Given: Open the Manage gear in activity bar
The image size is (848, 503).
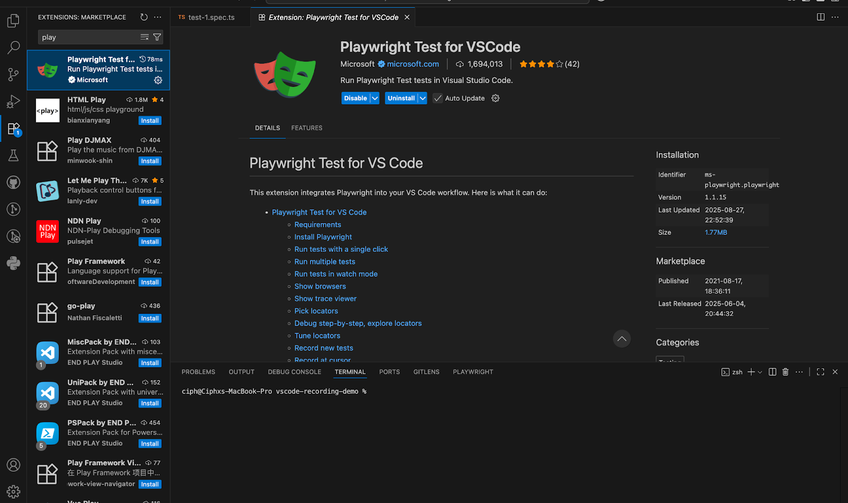Looking at the screenshot, I should pos(13,492).
